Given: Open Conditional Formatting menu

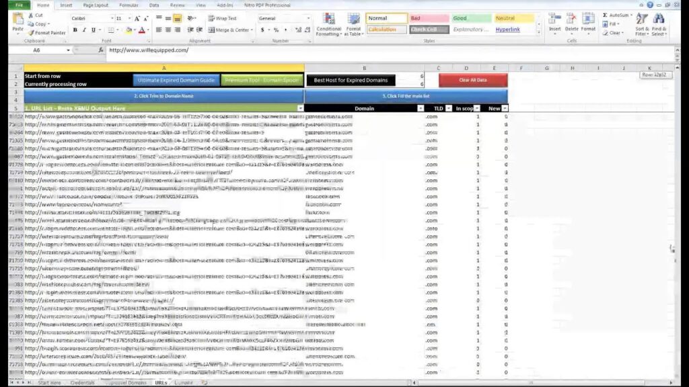Looking at the screenshot, I should point(328,25).
